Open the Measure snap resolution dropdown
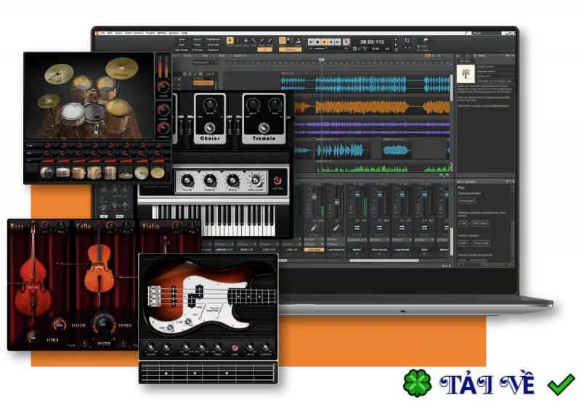This screenshot has height=403, width=581. click(290, 49)
